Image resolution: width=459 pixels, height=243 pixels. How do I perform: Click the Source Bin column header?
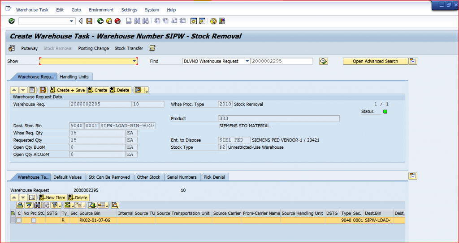point(97,213)
